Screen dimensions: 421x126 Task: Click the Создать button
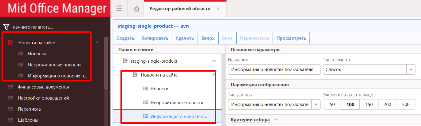tap(125, 38)
